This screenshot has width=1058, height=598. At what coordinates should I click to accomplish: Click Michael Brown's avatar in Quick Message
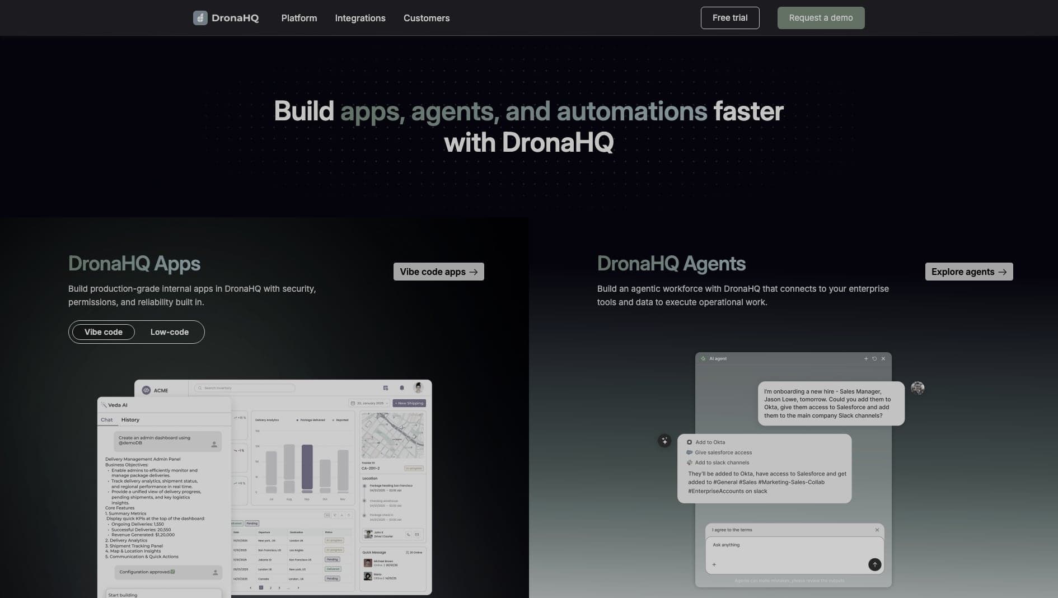click(x=368, y=563)
